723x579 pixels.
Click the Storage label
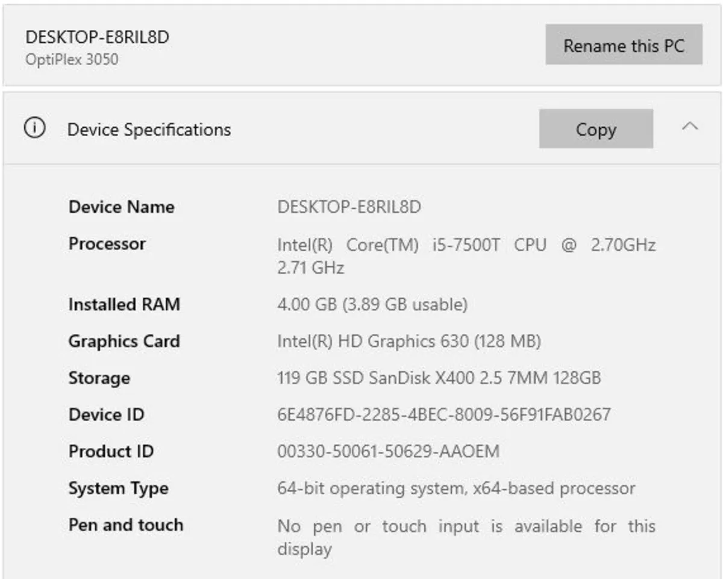99,378
